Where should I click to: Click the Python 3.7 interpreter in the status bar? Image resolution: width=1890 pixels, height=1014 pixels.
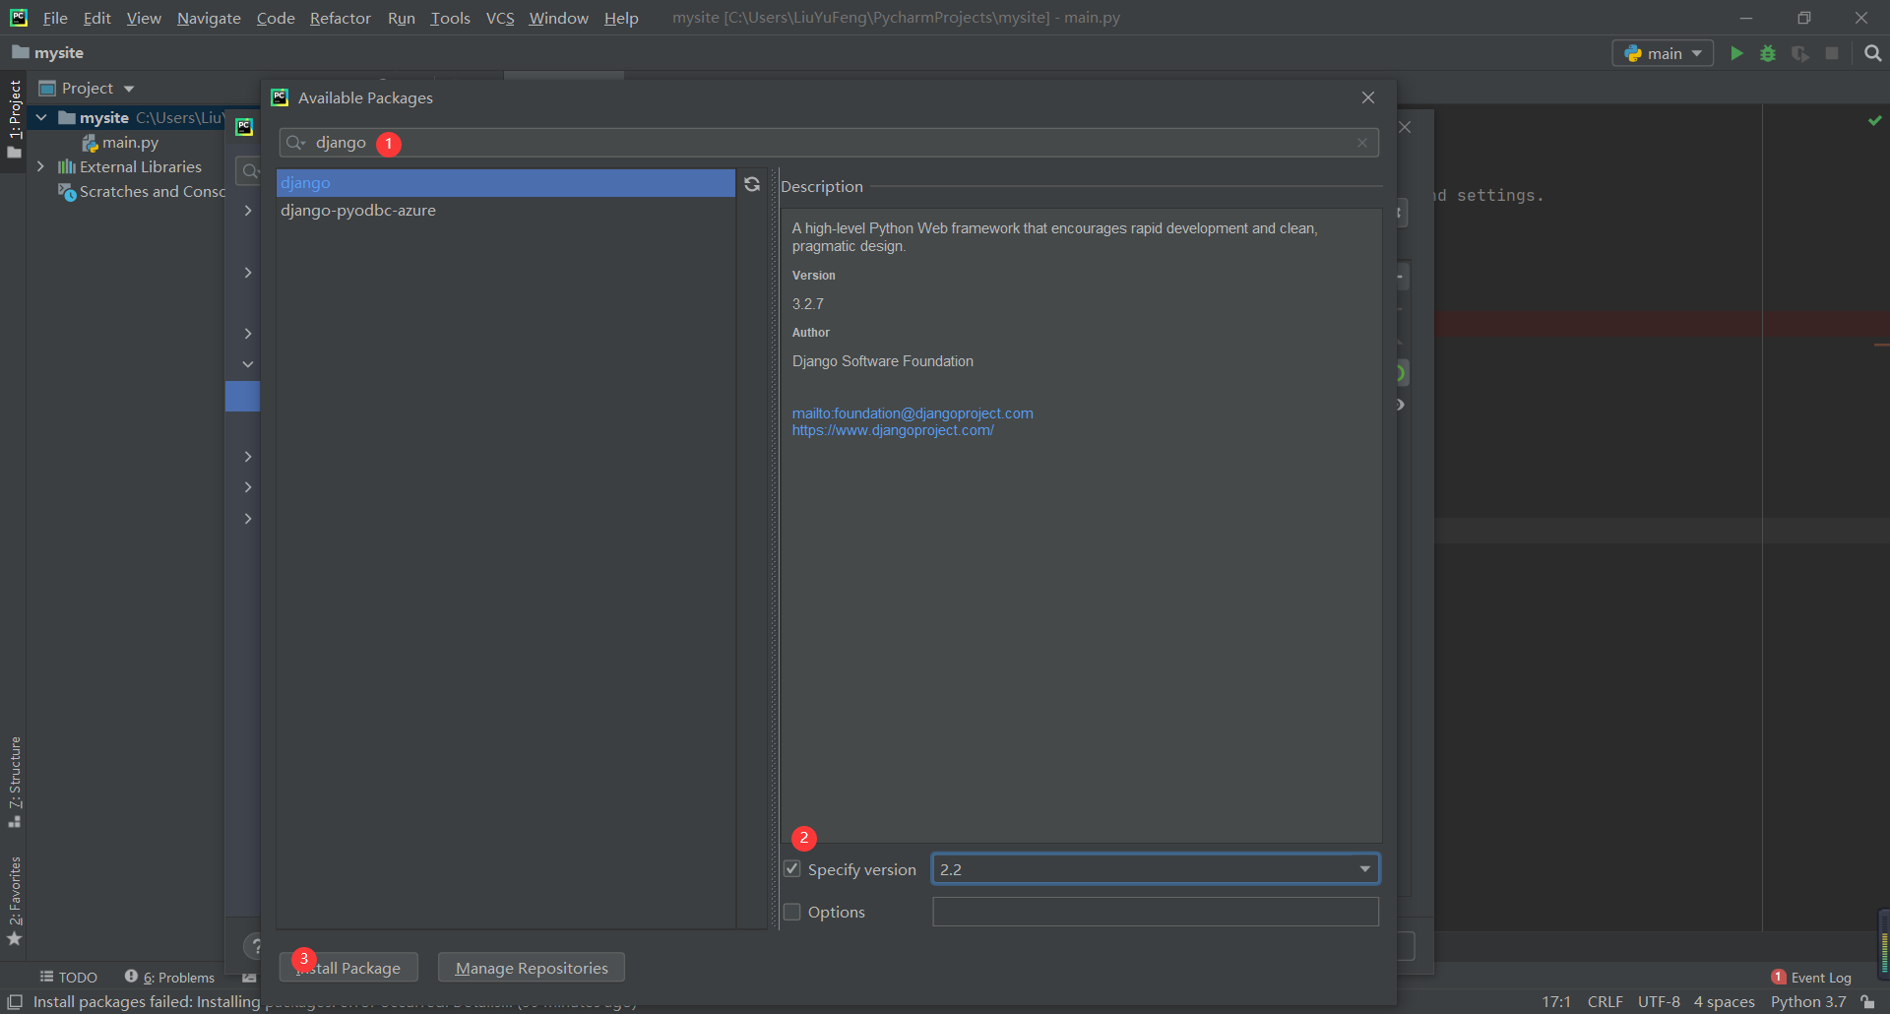pos(1808,1002)
